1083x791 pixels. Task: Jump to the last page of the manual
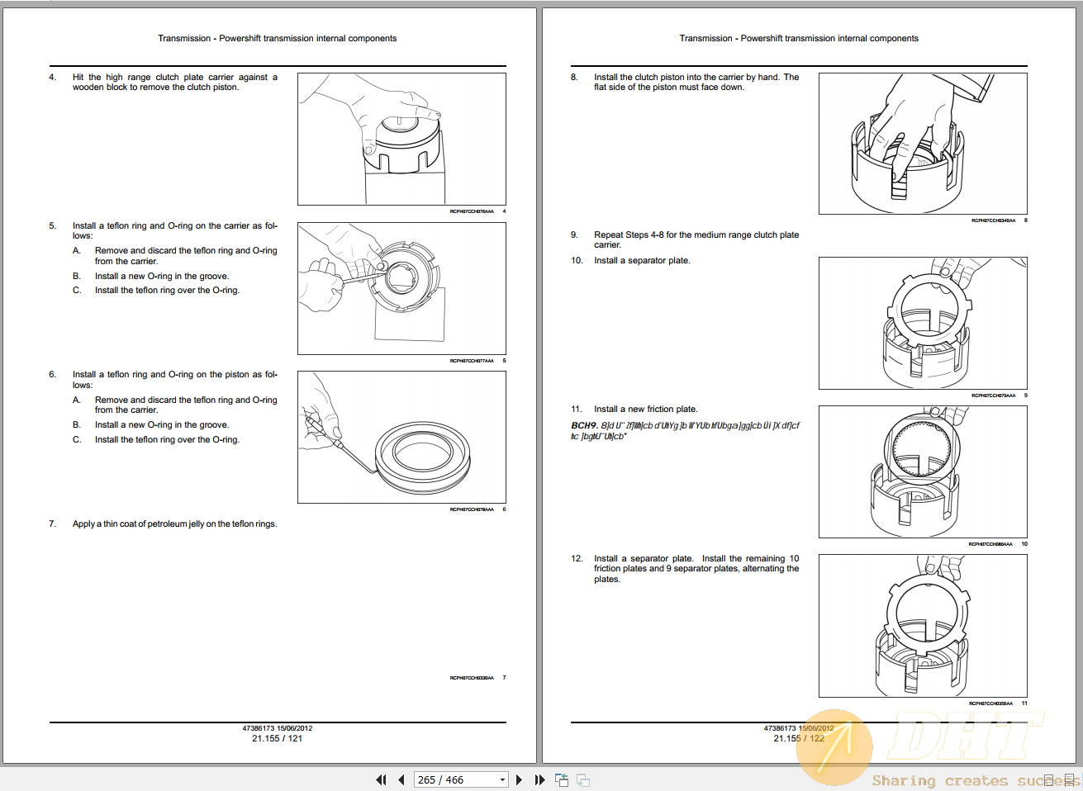[539, 779]
